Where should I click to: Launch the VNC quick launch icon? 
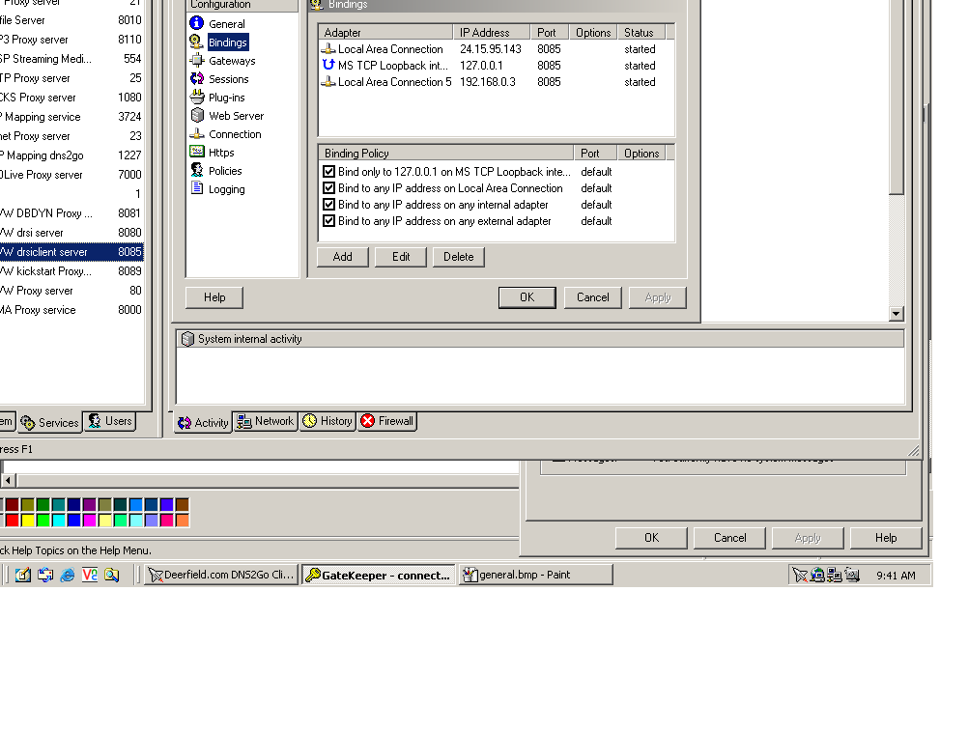90,576
